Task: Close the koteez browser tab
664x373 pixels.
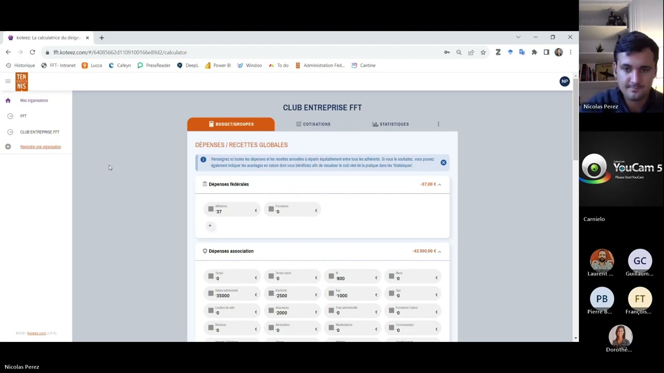Action: (x=87, y=38)
